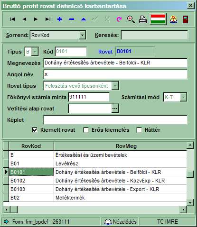The width and height of the screenshot is (197, 227).
Task: Click the RovMeg column header
Action: (x=120, y=146)
